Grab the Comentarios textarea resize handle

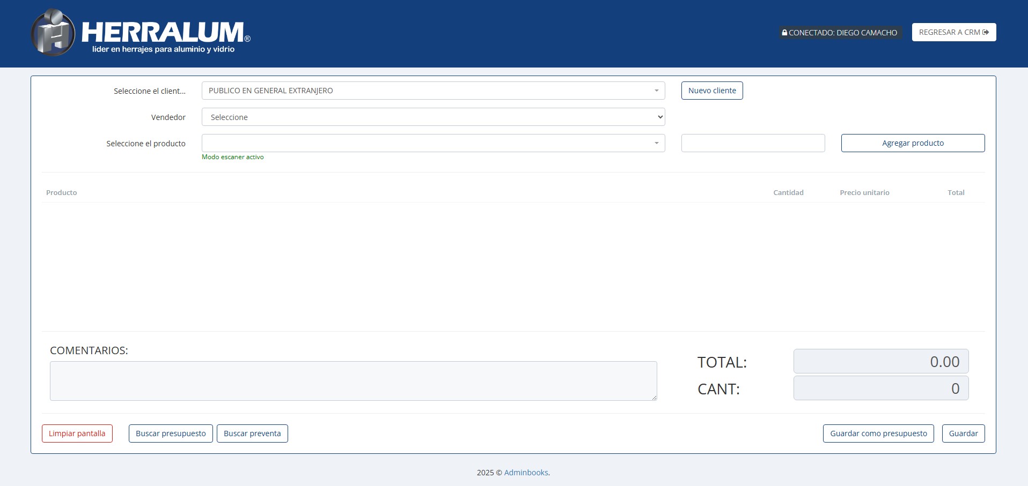654,398
